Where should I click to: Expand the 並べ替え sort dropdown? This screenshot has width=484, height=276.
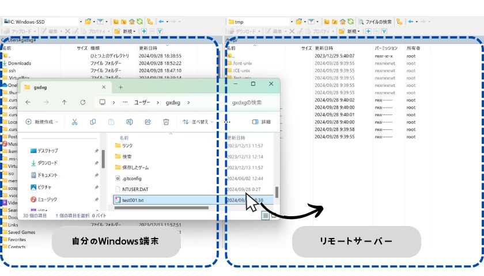pos(198,122)
